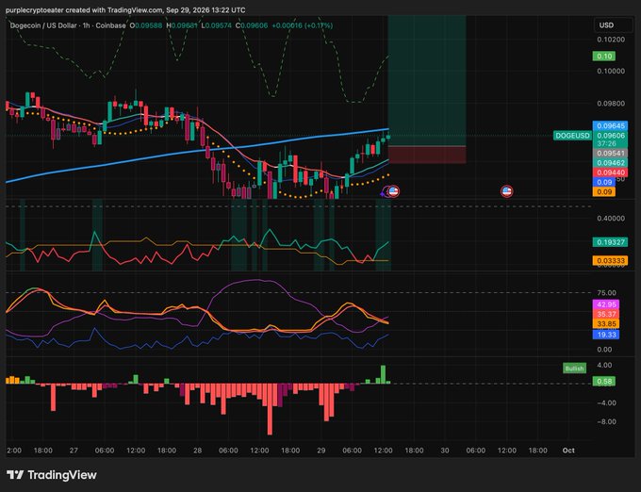641x492 pixels.
Task: Click the 0.40000 scale label
Action: [x=611, y=219]
